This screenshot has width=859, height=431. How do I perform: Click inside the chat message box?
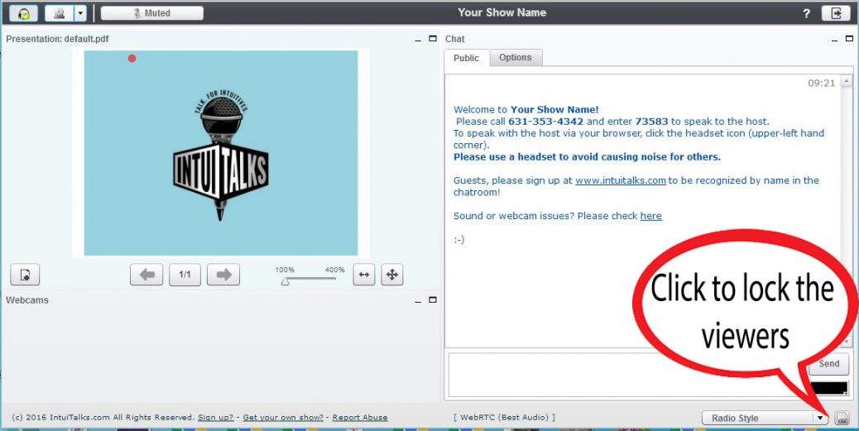point(627,375)
